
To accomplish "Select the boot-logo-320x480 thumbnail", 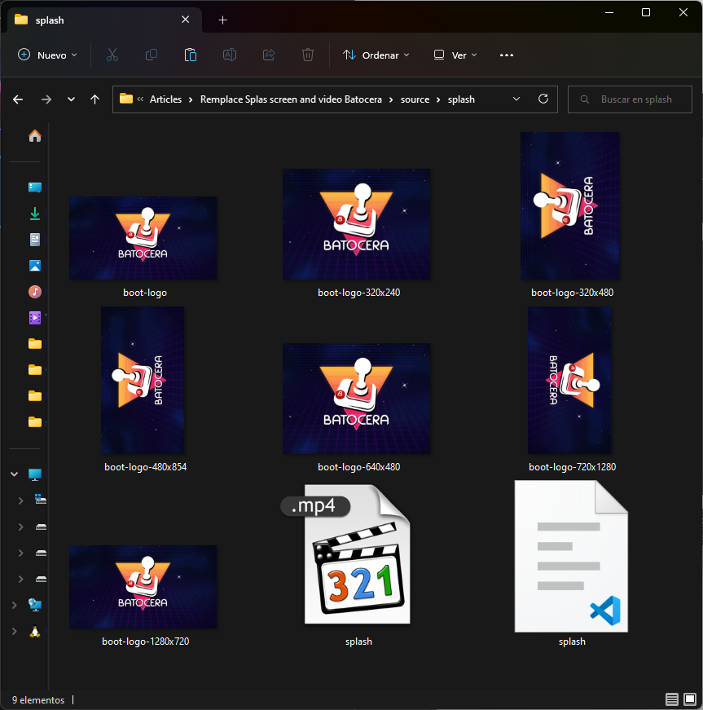I will coord(570,206).
